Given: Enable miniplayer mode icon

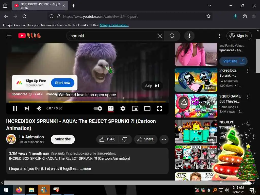Looking at the screenshot, I should click(x=135, y=108).
